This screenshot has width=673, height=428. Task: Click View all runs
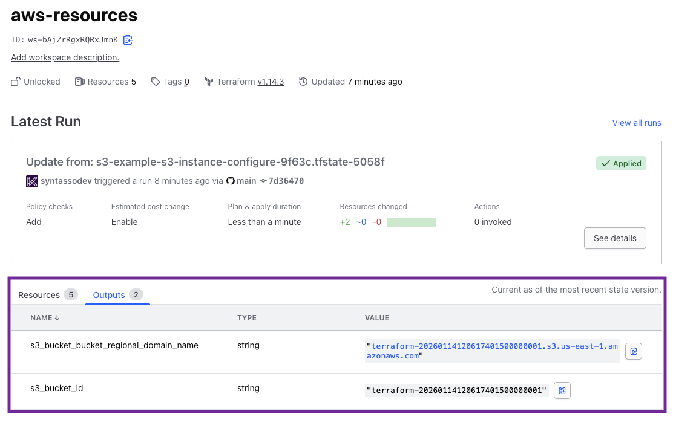637,123
